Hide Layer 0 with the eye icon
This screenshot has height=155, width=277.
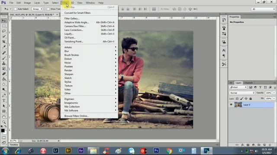231,105
